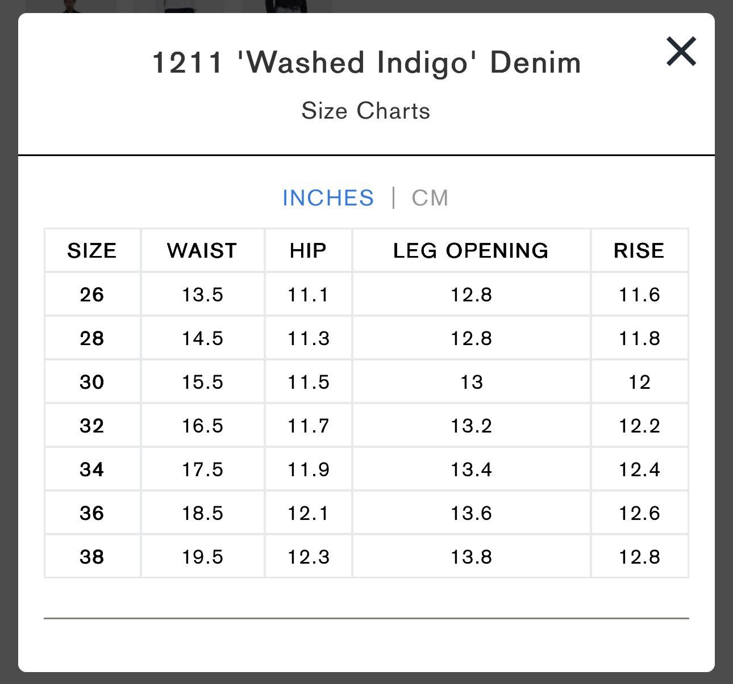Click the 1211 'Washed Indigo' Denim title
This screenshot has height=684, width=733.
tap(367, 62)
